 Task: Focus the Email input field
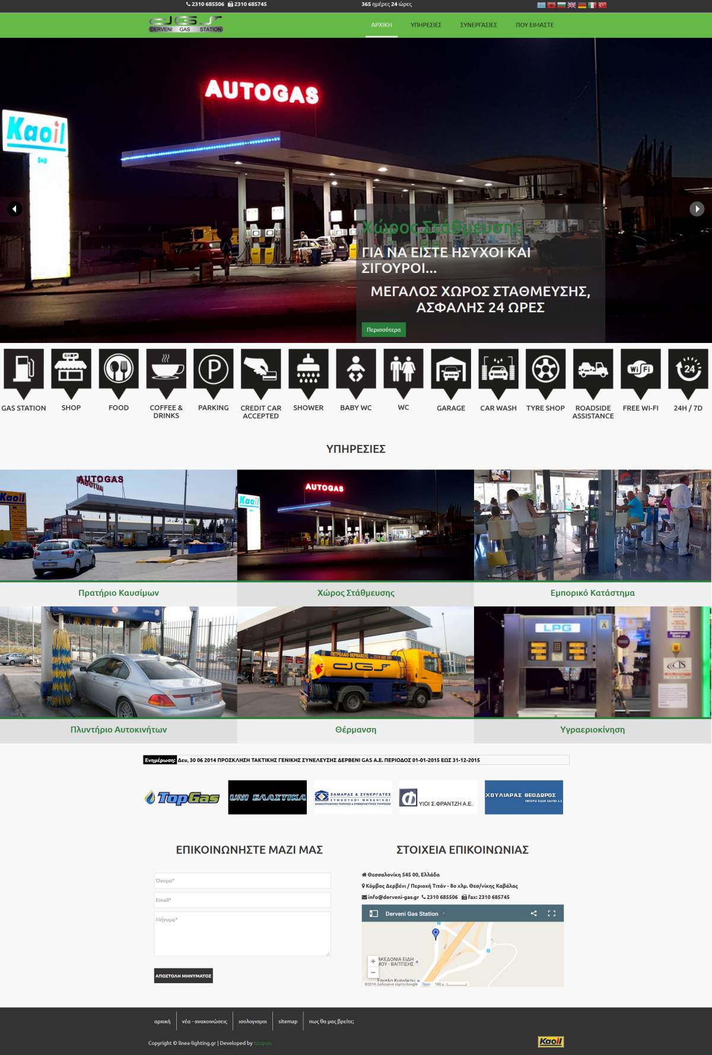242,900
